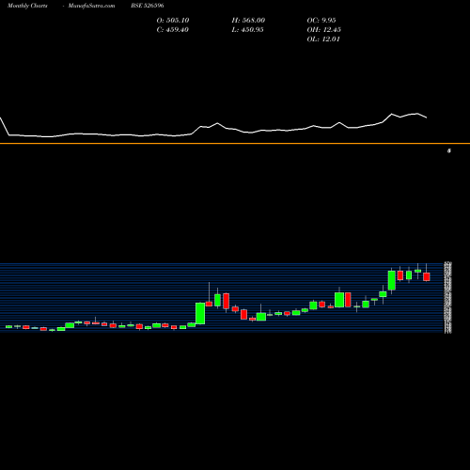The width and height of the screenshot is (470, 470).
Task: Click the 'Monthly Charts' title text
Action: [27, 6]
